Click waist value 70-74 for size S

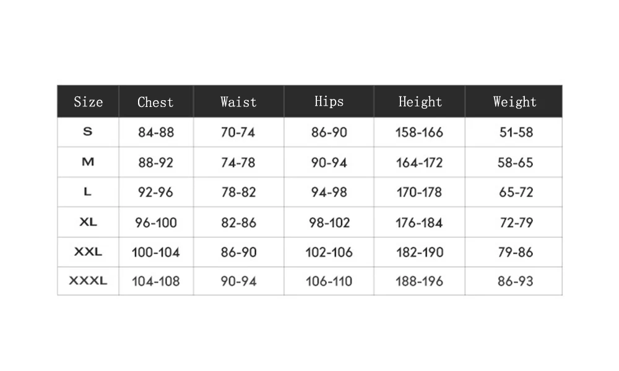coord(238,132)
